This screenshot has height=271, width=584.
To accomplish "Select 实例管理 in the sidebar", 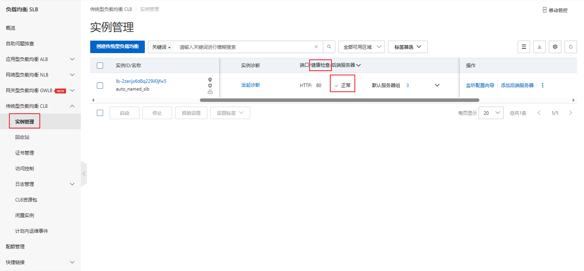I will tap(25, 122).
